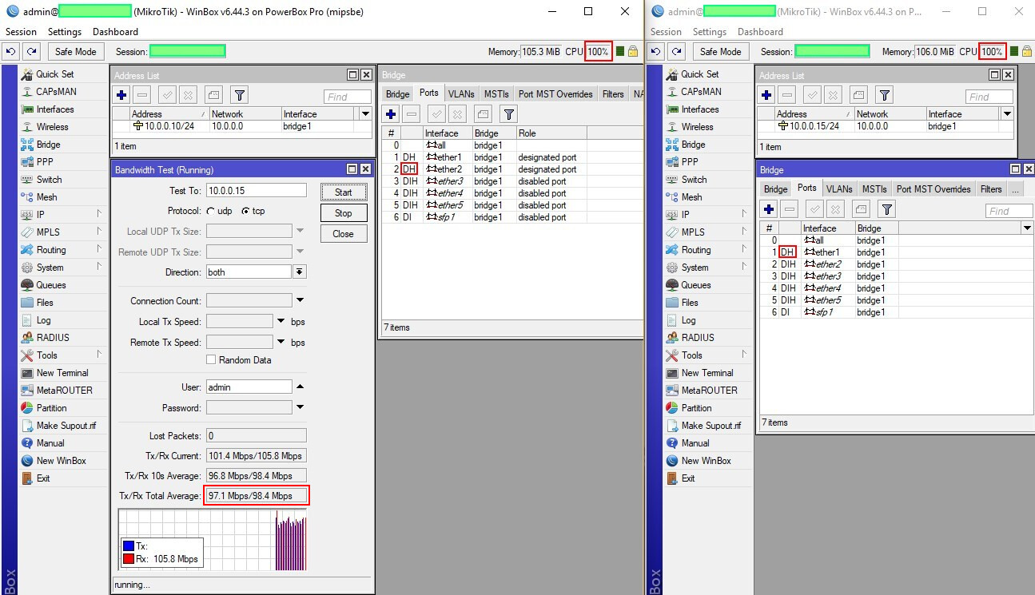Open the Direction dropdown in Bandwidth Test
Viewport: 1035px width, 595px height.
pos(300,272)
